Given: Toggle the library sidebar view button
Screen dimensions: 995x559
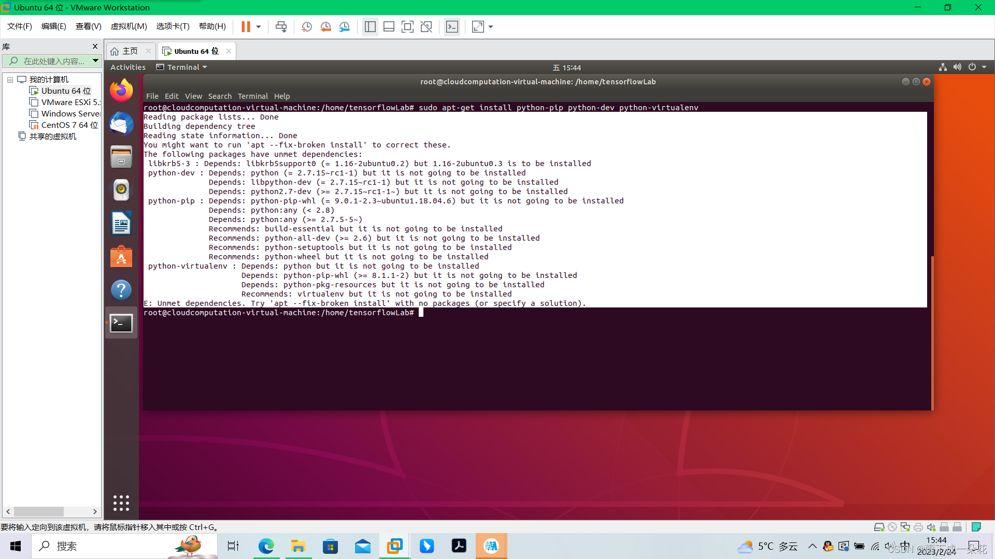Looking at the screenshot, I should (370, 27).
